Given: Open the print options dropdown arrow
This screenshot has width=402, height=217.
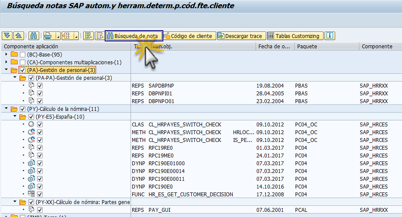Looking at the screenshot, I should pyautogui.click(x=58, y=36).
